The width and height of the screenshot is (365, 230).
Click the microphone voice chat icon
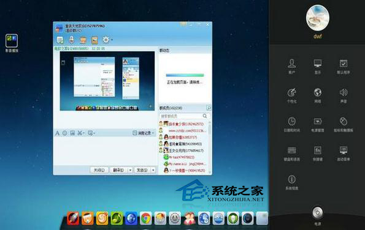tap(71, 40)
